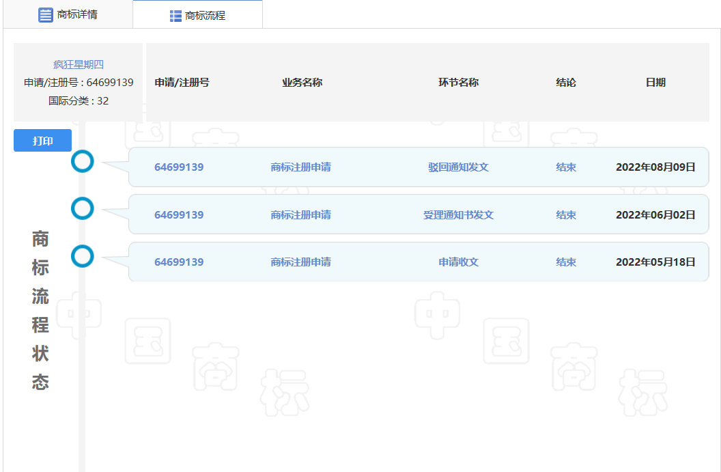
Task: Click 商标注册申请 in the 2022年05月18日 row
Action: coord(300,262)
